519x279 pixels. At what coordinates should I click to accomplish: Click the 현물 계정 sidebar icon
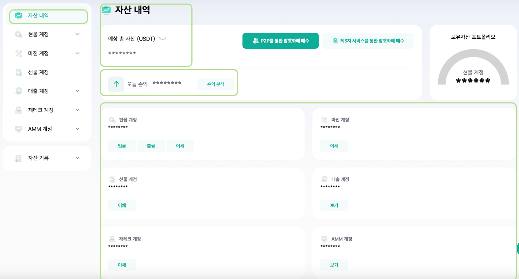[19, 34]
